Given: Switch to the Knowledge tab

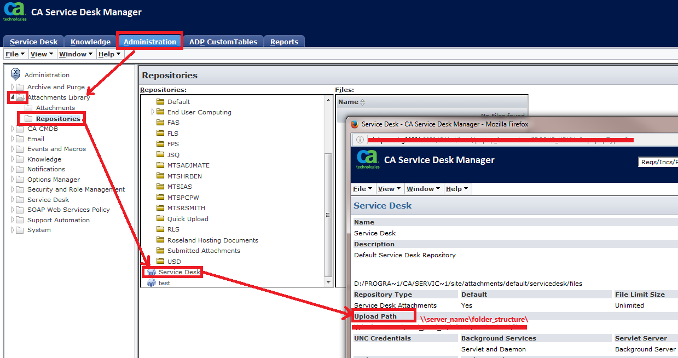Looking at the screenshot, I should pyautogui.click(x=90, y=42).
